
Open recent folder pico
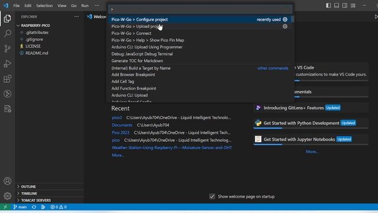coord(116,140)
